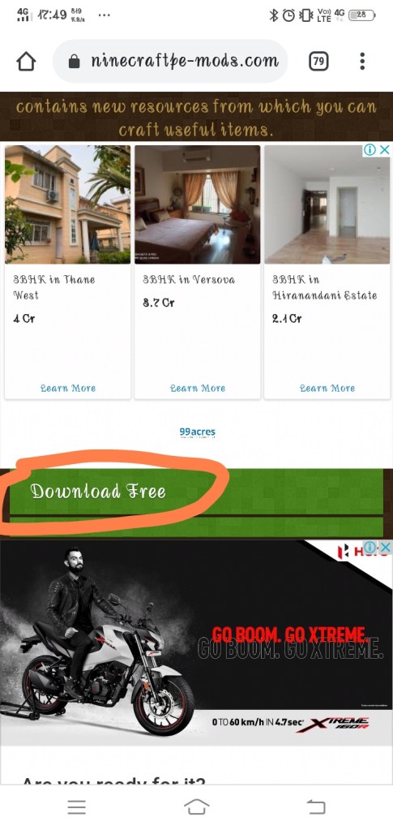Open the Hiranandani Estate room photo
This screenshot has width=393, height=830.
pyautogui.click(x=327, y=204)
